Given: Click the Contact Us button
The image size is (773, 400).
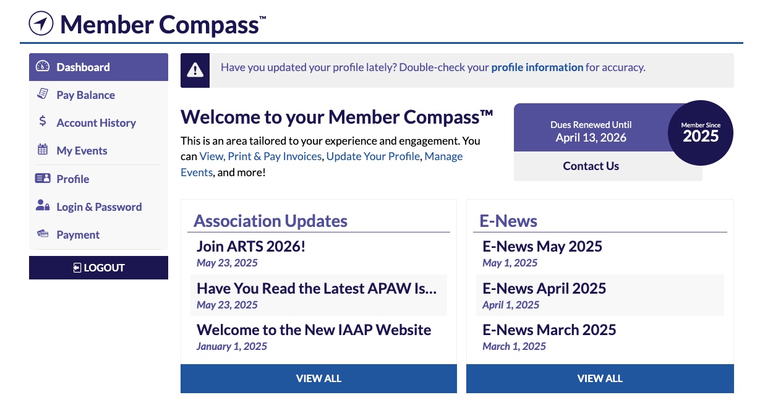Looking at the screenshot, I should (591, 166).
